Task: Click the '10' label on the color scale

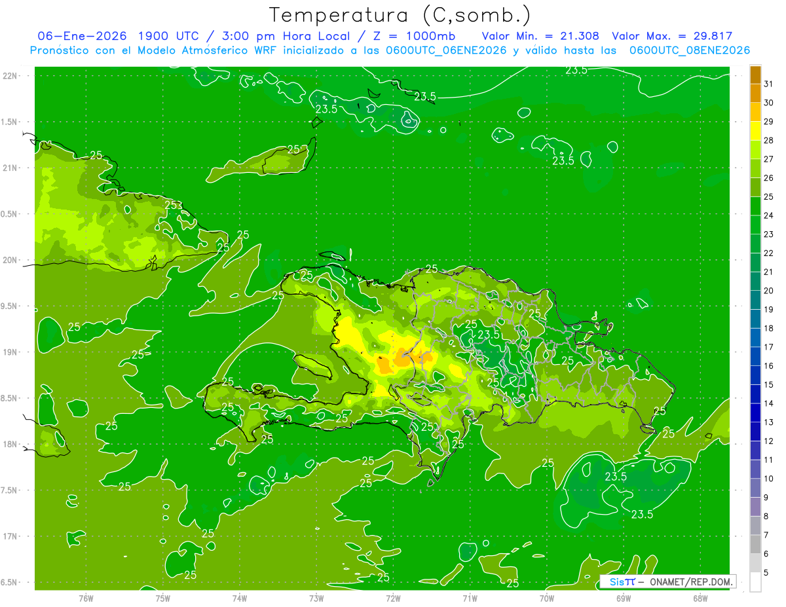Action: click(x=768, y=479)
